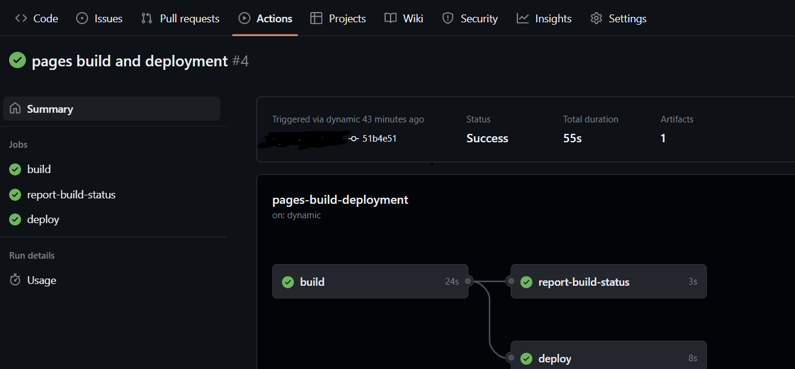The width and height of the screenshot is (795, 369).
Task: Click the Projects table icon
Action: pos(316,18)
